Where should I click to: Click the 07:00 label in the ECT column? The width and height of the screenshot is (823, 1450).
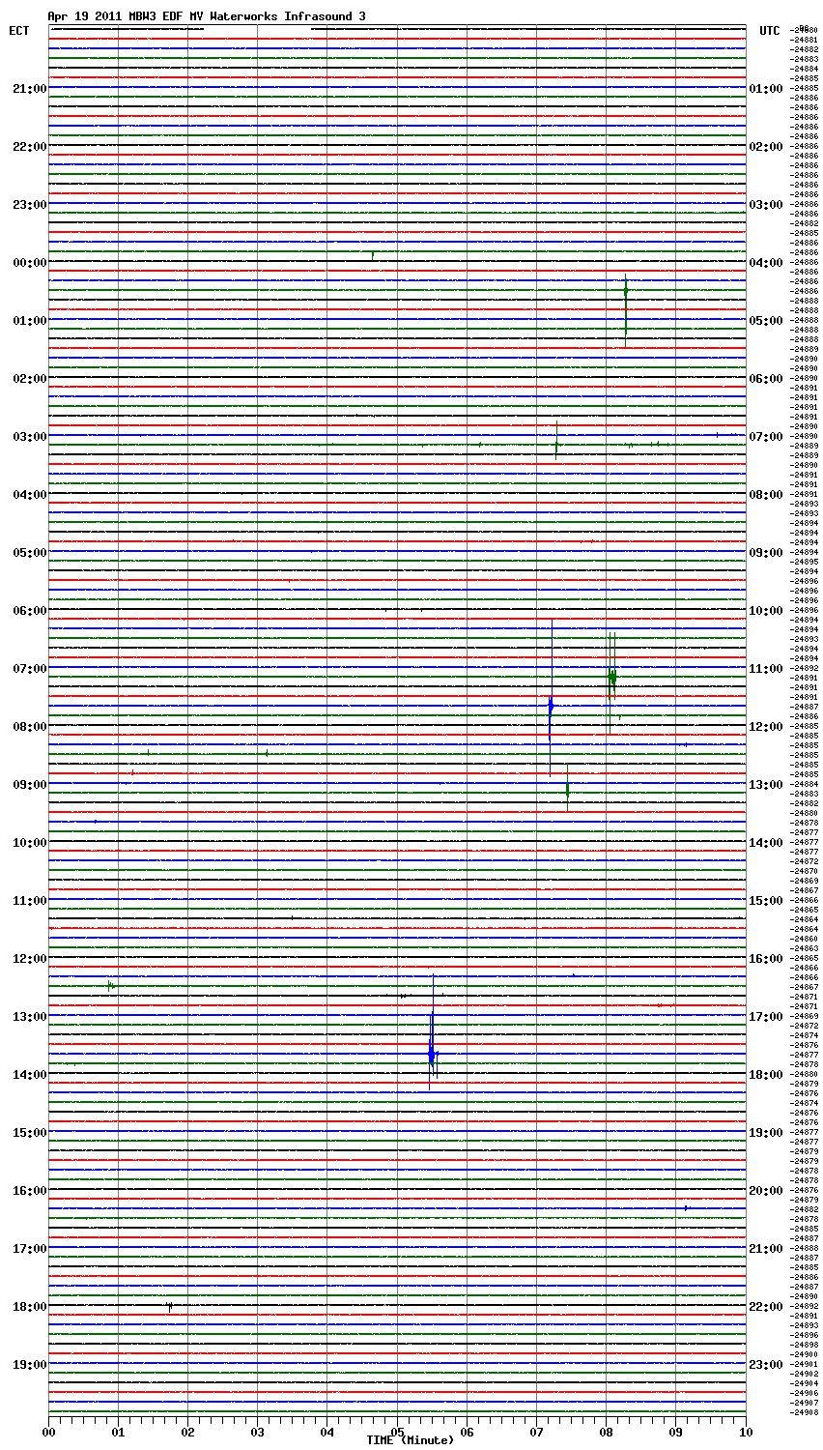click(x=29, y=669)
